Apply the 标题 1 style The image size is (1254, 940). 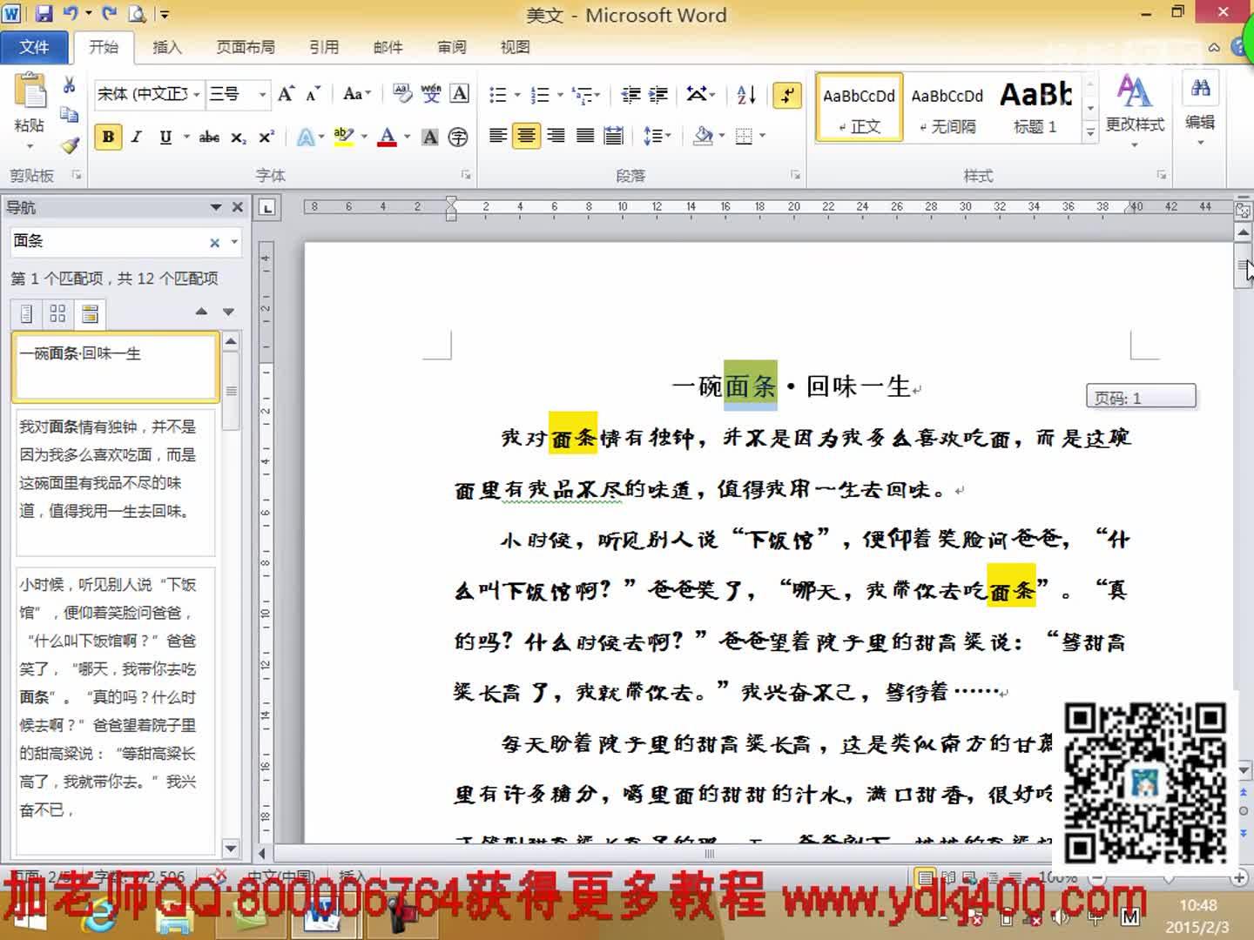click(1036, 104)
